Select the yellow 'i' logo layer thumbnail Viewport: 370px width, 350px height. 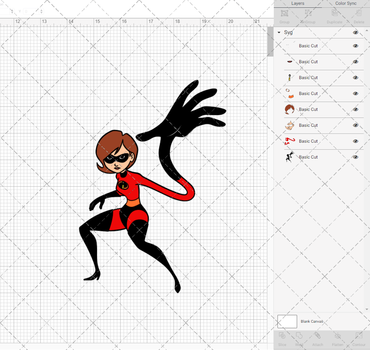click(290, 78)
